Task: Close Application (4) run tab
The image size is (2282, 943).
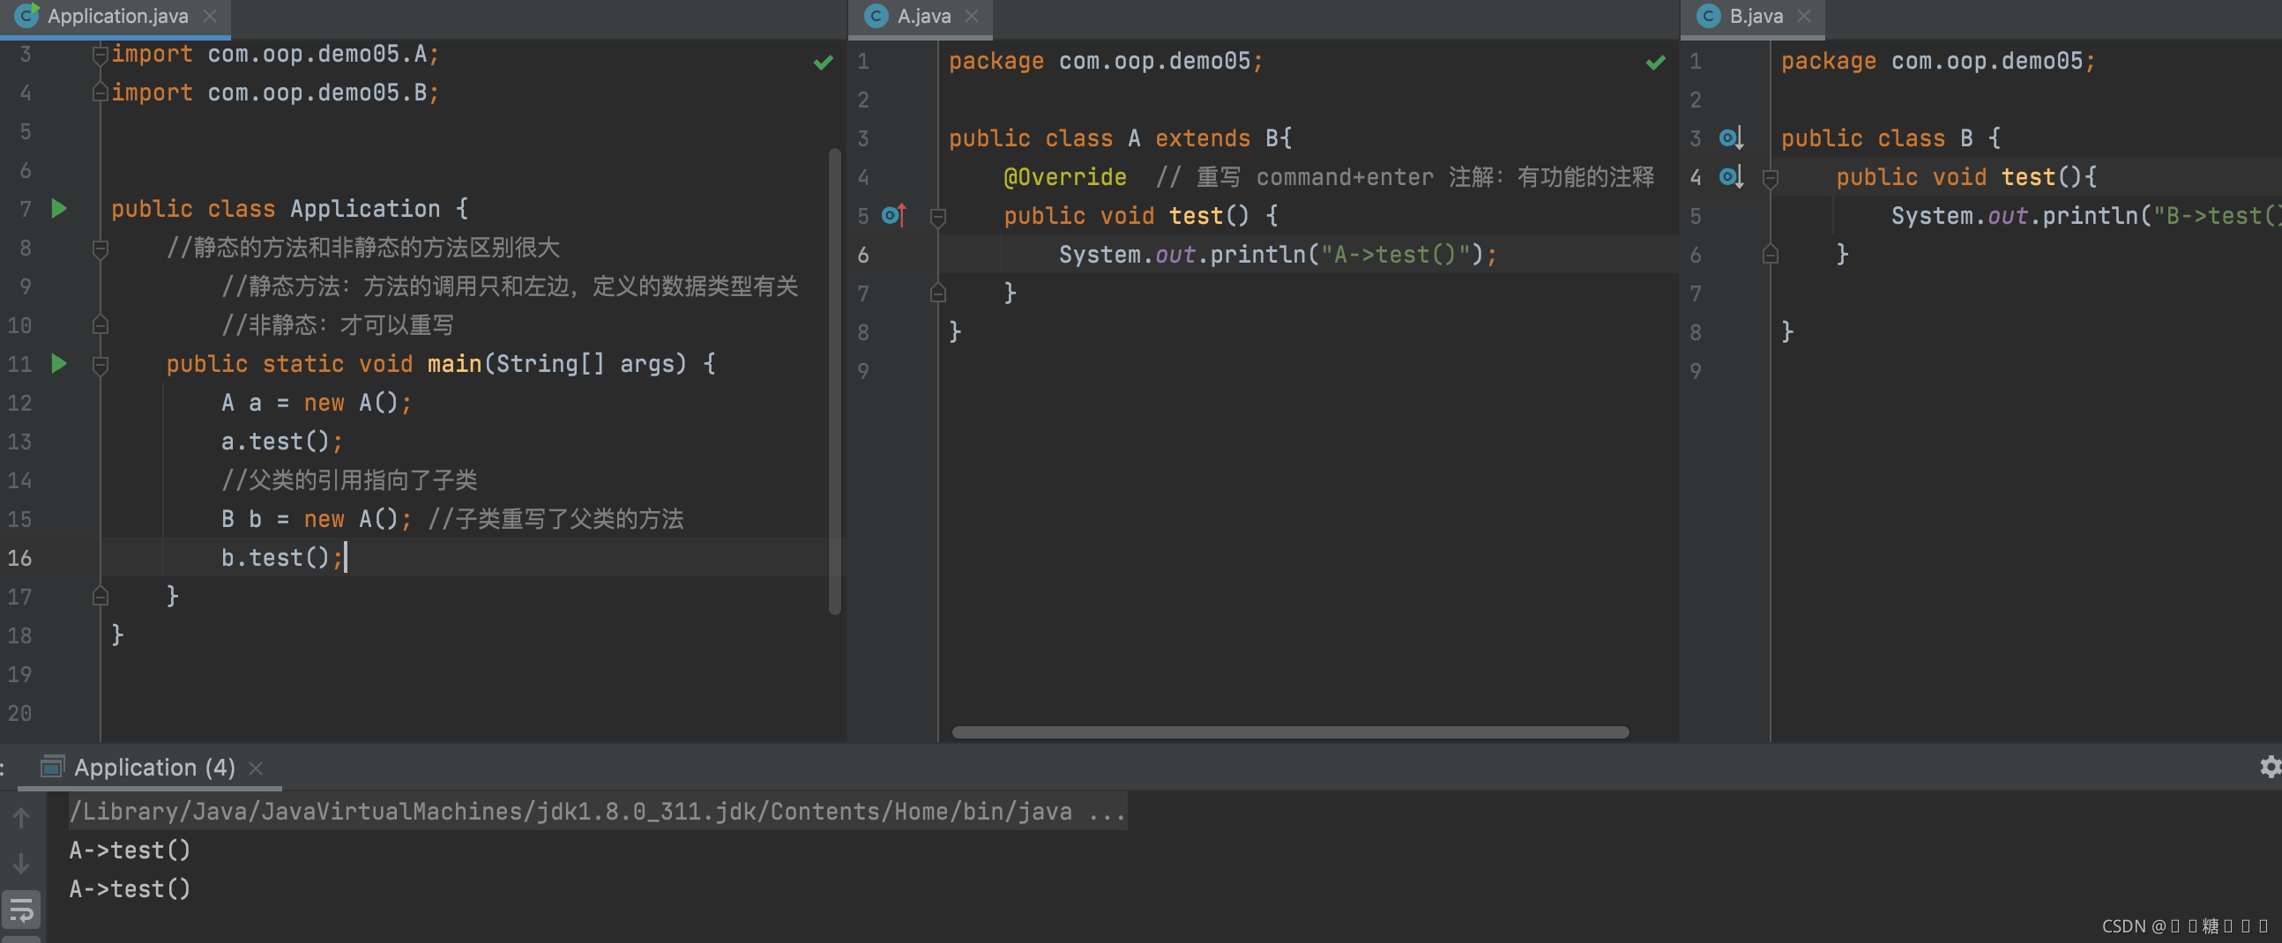Action: click(x=256, y=768)
